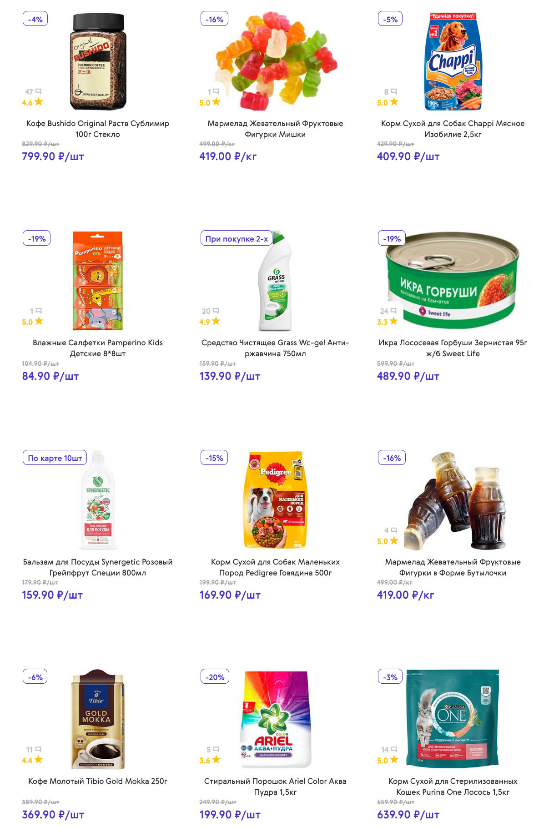Screen dimensions: 549x827
Task: Click gummy bears marmalade product photo
Action: [x=275, y=61]
